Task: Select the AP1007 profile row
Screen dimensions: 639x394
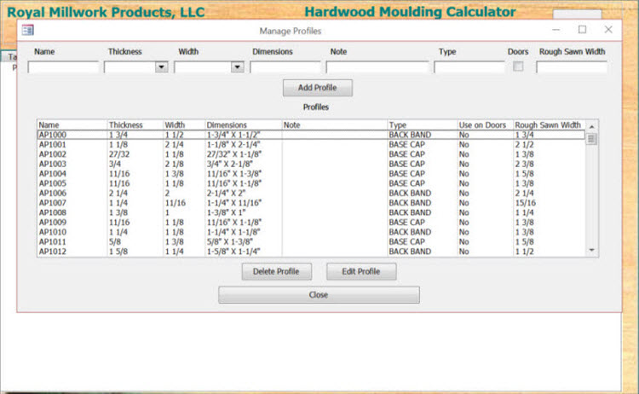Action: coord(311,203)
